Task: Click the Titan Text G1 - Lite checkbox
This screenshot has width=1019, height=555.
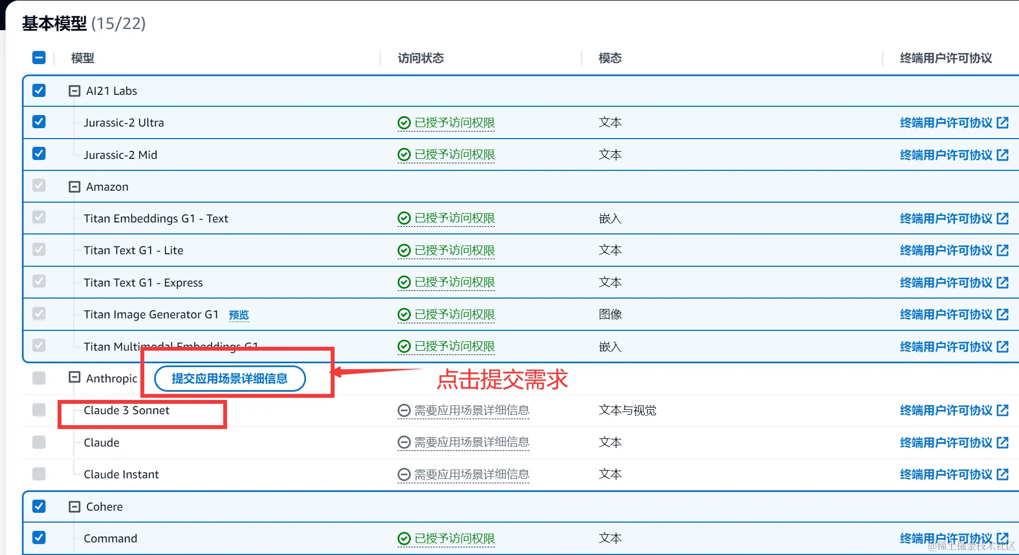Action: pos(39,250)
